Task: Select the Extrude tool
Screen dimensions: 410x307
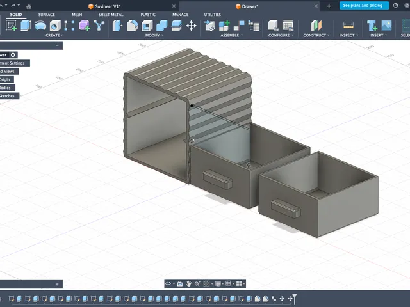Action: click(26, 26)
